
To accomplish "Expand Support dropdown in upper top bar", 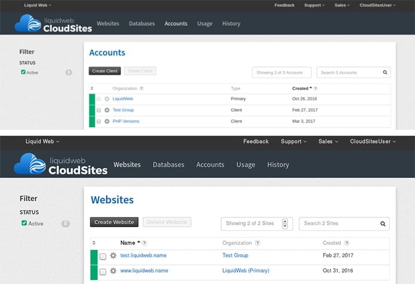I will (314, 5).
